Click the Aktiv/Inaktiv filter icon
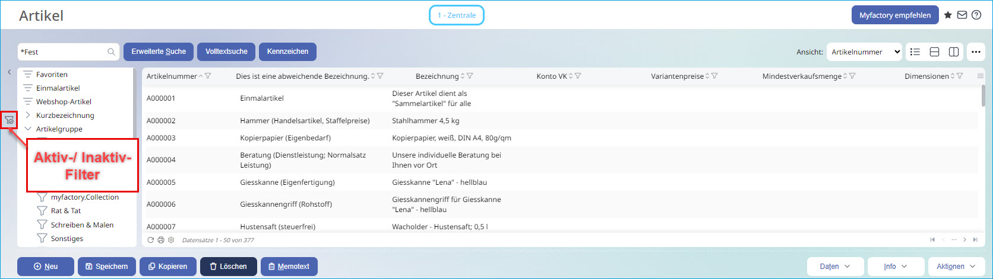993x279 pixels. 9,120
